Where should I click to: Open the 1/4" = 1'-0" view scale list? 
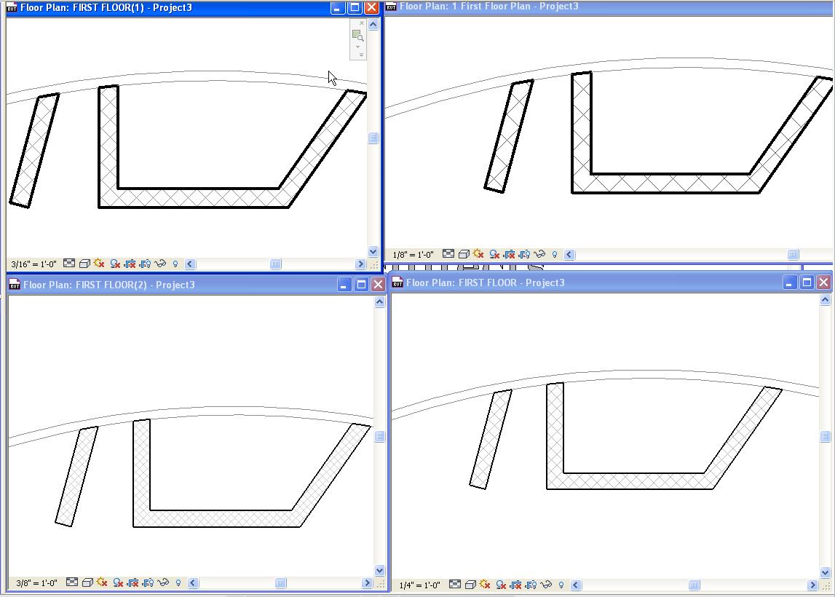click(419, 585)
